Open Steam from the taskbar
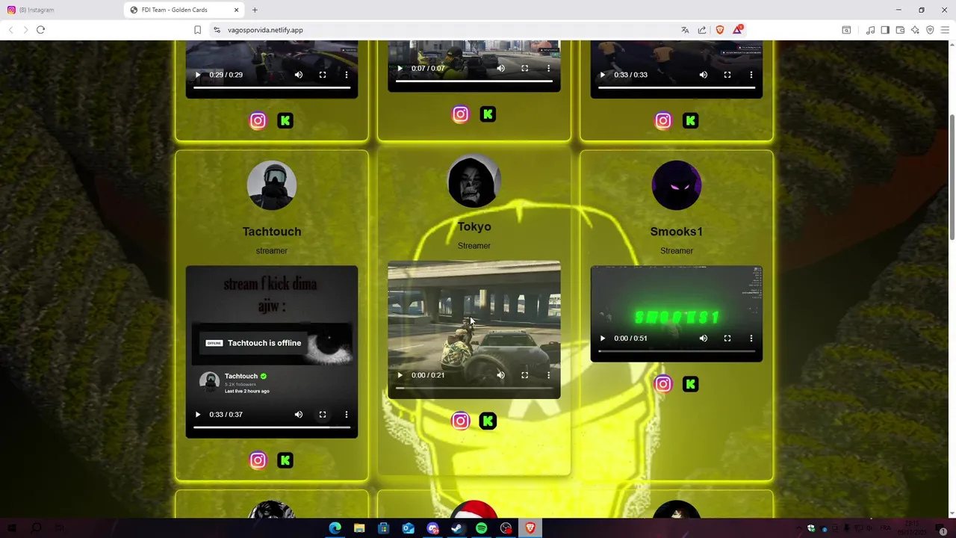The image size is (956, 538). pyautogui.click(x=457, y=528)
